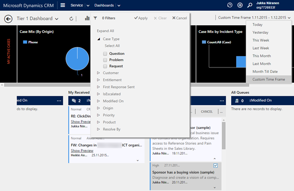Open the hamburger navigation menu
The width and height of the screenshot is (294, 191).
tap(63, 5)
